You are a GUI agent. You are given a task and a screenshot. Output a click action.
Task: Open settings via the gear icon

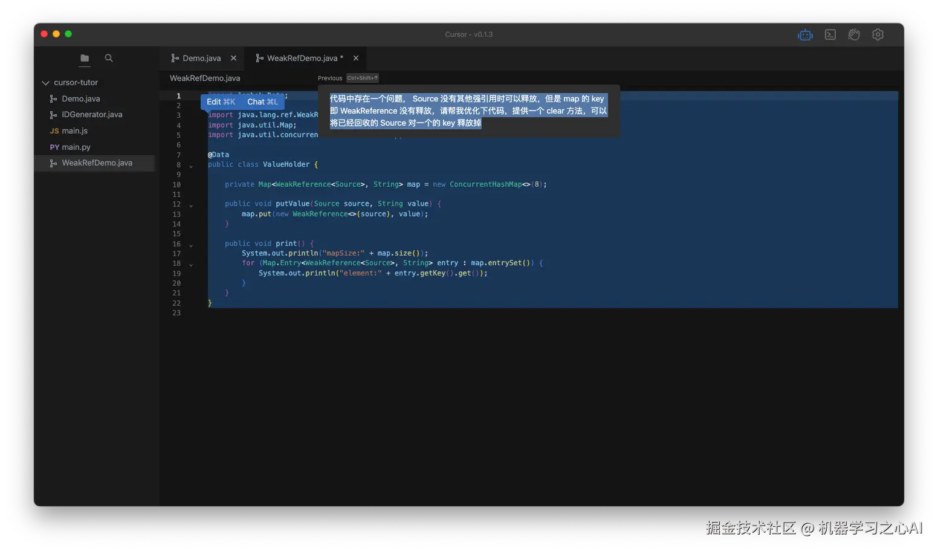click(x=878, y=34)
